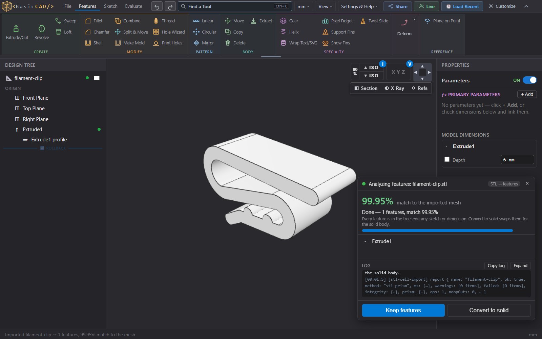Screen dimensions: 542x339
Task: Switch to the Sketch tab
Action: (x=110, y=6)
